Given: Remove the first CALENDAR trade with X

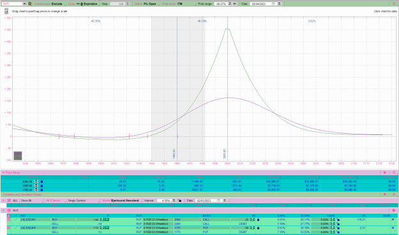Looking at the screenshot, I should (393, 220).
